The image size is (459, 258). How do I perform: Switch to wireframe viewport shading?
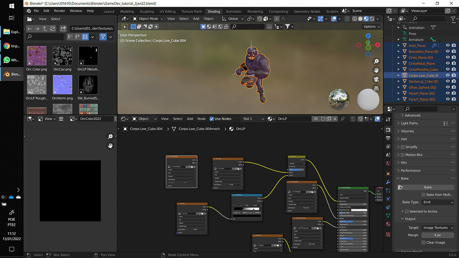pos(355,19)
